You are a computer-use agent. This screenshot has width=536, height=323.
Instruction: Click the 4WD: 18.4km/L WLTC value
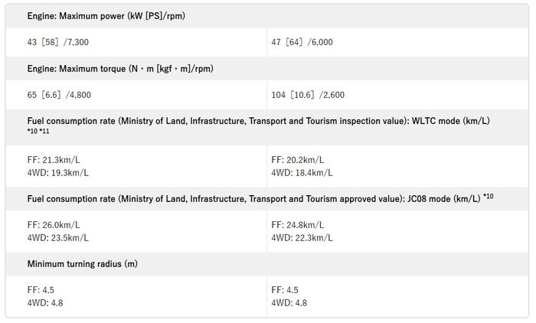(x=302, y=173)
